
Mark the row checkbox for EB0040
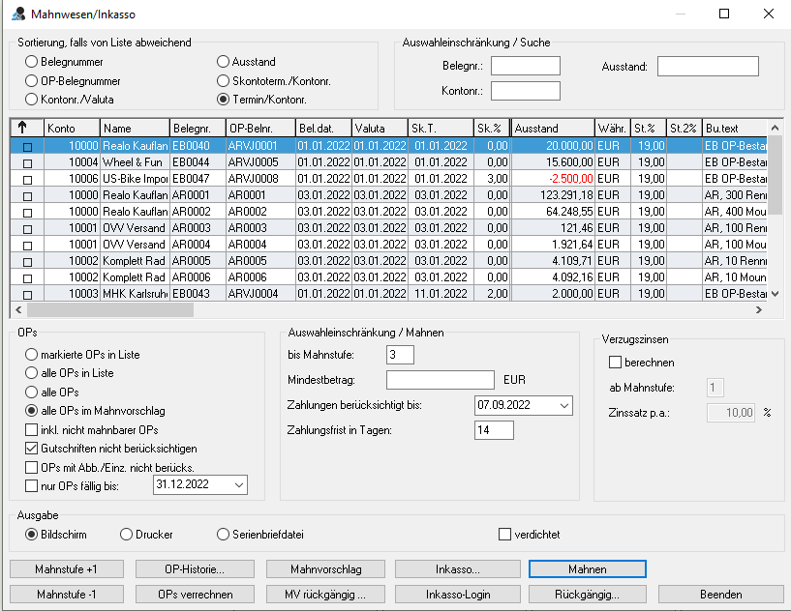(27, 147)
